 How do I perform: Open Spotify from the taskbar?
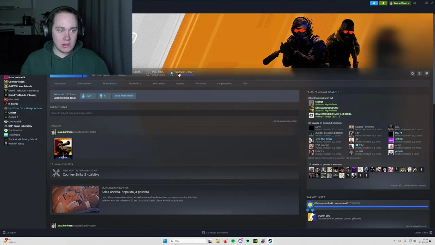tap(233, 241)
